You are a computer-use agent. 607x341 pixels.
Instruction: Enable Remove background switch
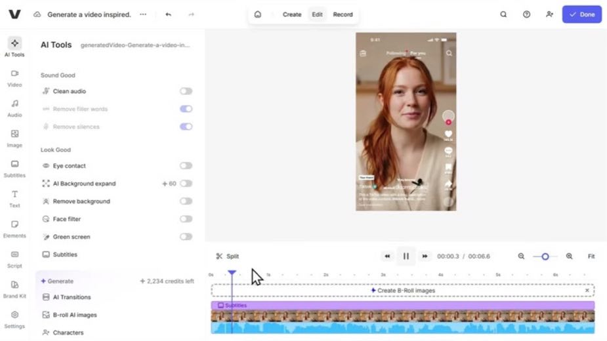186,201
